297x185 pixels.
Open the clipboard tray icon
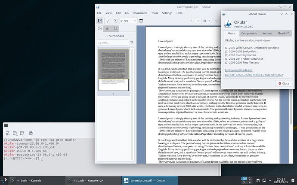[258, 180]
